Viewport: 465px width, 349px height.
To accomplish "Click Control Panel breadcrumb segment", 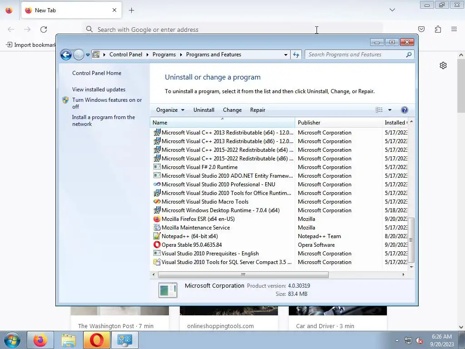I will [x=126, y=55].
